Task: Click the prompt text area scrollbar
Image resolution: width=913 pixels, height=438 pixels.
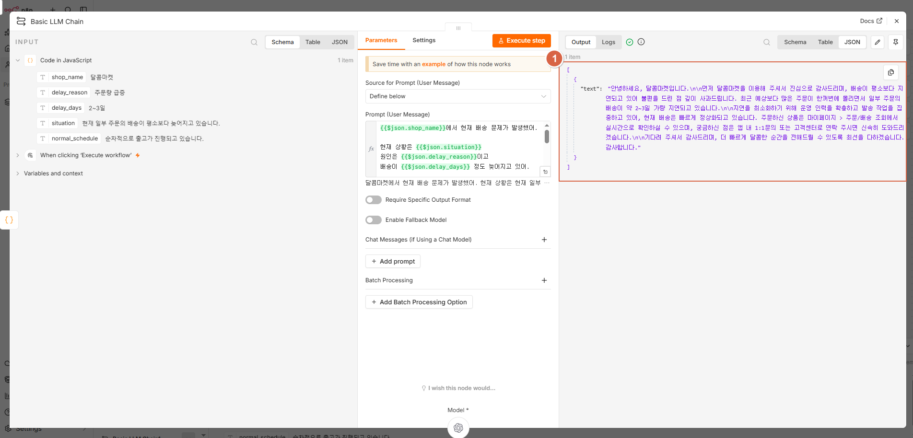Action: [547, 137]
